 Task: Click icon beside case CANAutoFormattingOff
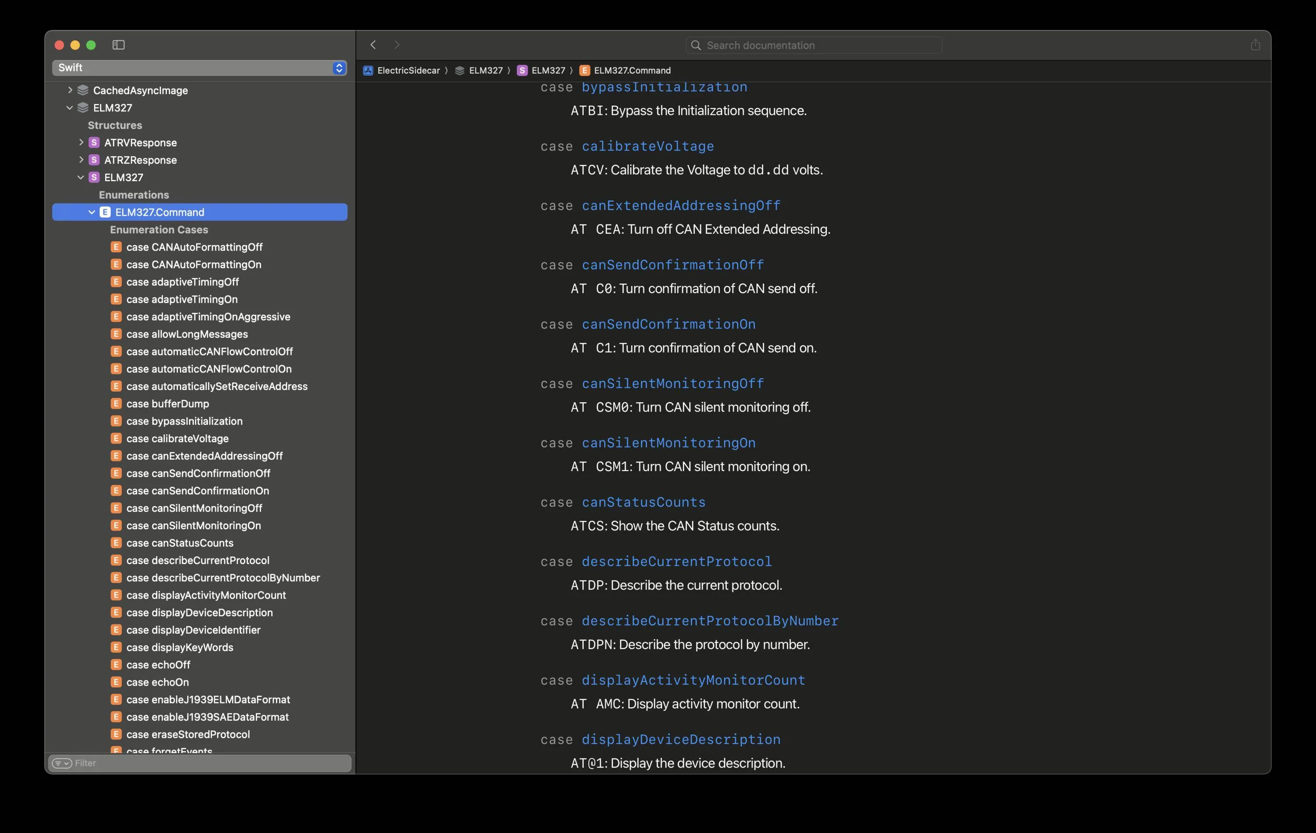[x=116, y=247]
